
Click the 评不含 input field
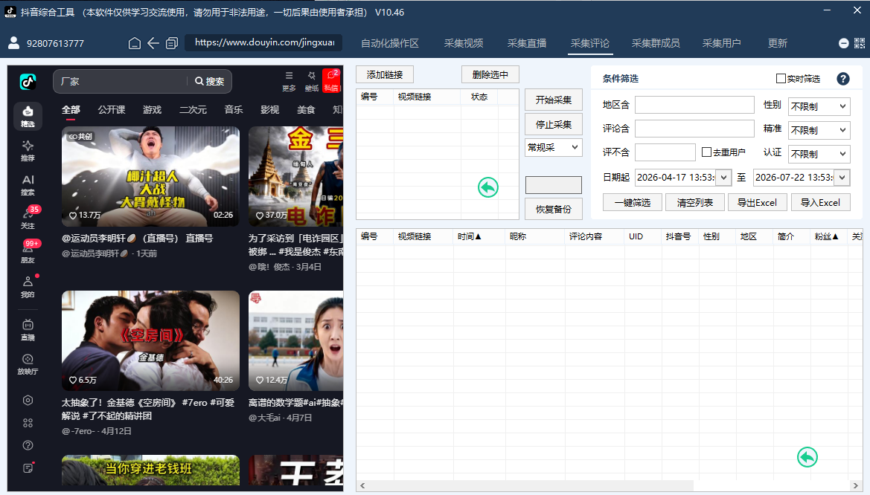tap(665, 152)
